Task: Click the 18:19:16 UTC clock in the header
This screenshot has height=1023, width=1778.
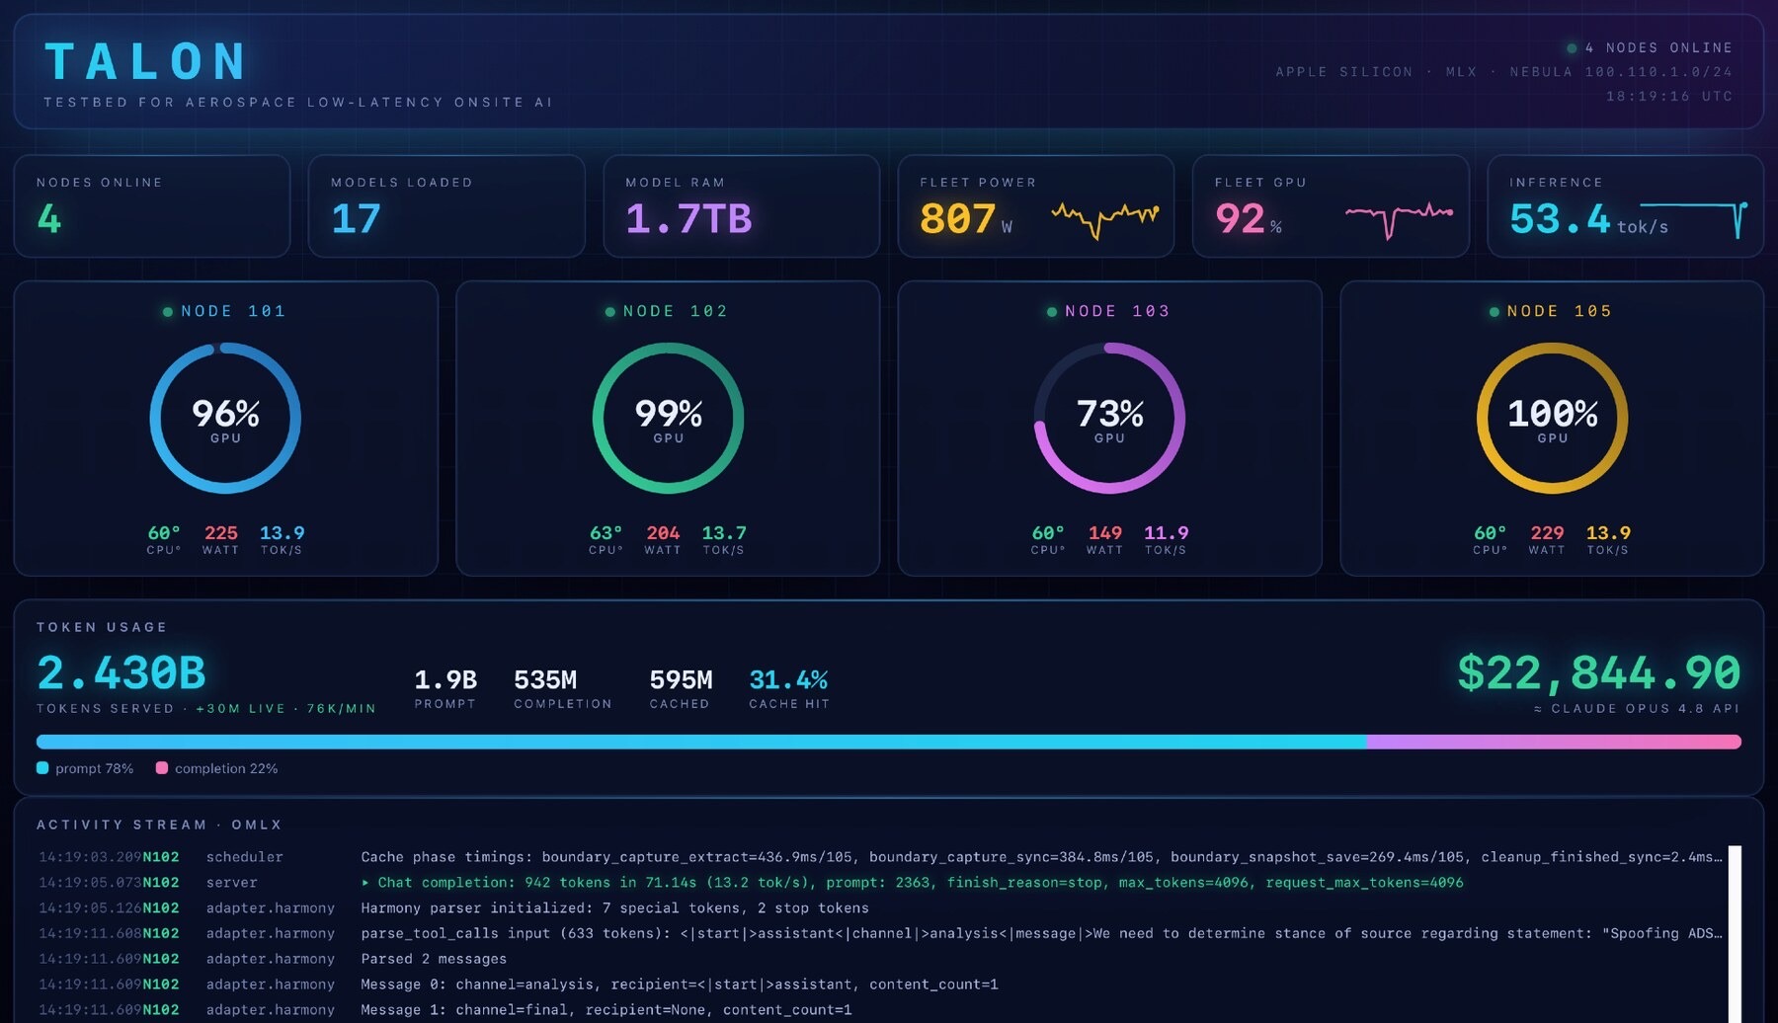Action: (1669, 97)
